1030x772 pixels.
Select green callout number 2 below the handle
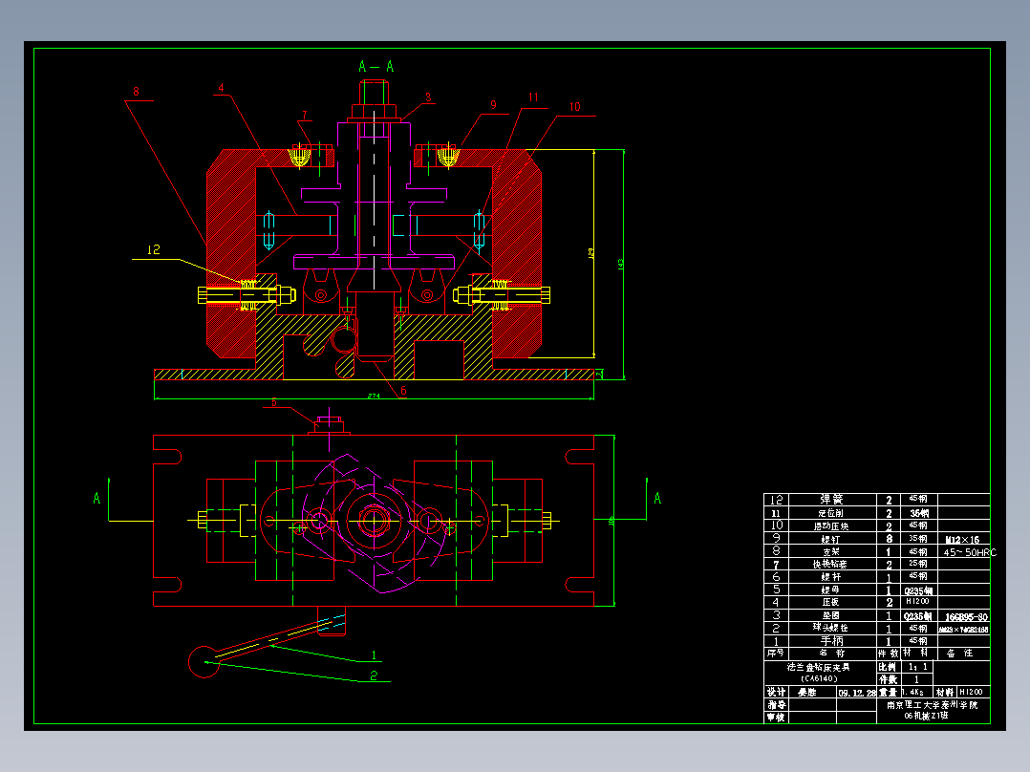[x=374, y=675]
